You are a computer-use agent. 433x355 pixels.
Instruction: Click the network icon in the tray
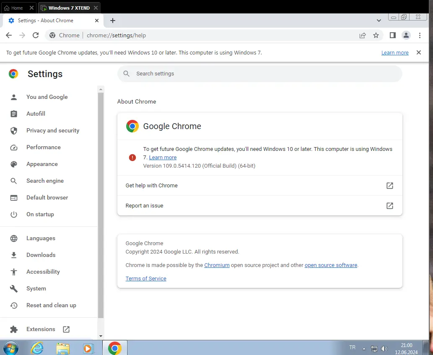pyautogui.click(x=374, y=349)
